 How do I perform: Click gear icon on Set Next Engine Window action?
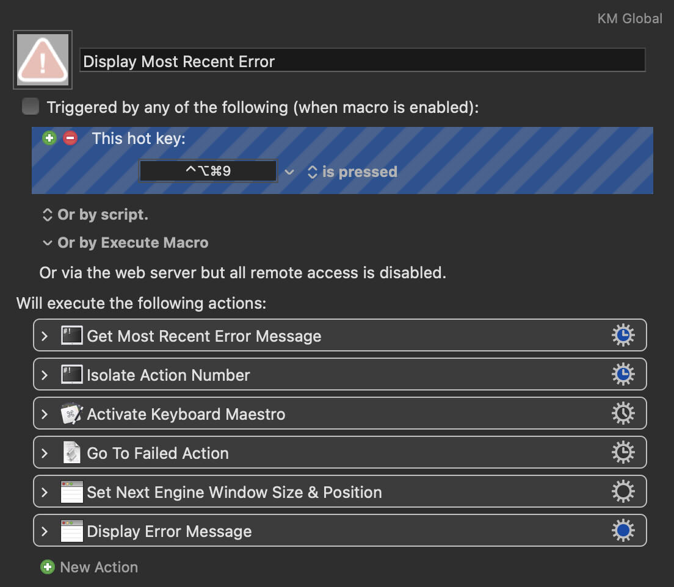pyautogui.click(x=623, y=492)
